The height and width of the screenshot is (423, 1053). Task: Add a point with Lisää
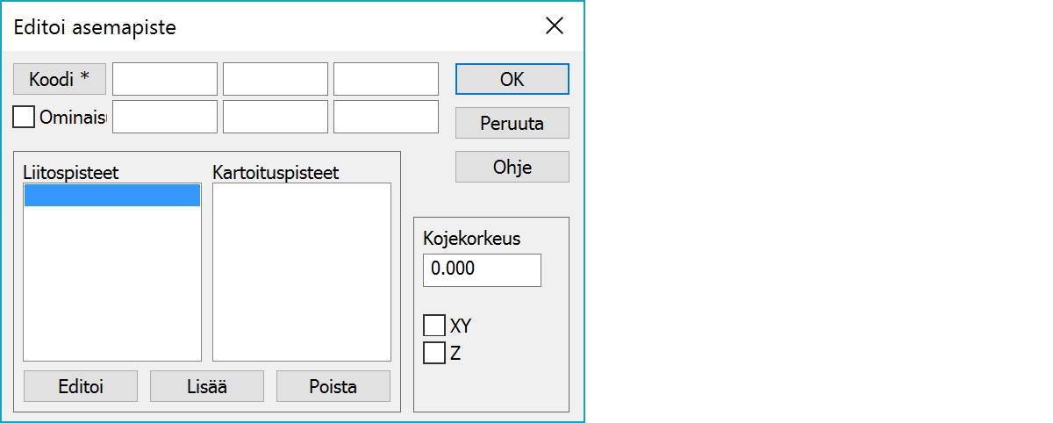click(207, 386)
